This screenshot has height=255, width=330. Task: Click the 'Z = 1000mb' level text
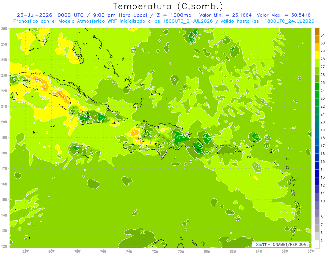(174, 15)
